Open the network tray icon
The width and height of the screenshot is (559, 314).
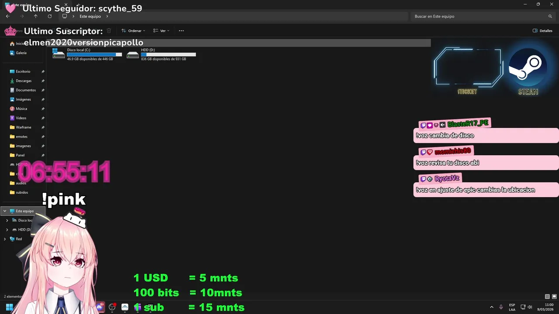(x=523, y=307)
